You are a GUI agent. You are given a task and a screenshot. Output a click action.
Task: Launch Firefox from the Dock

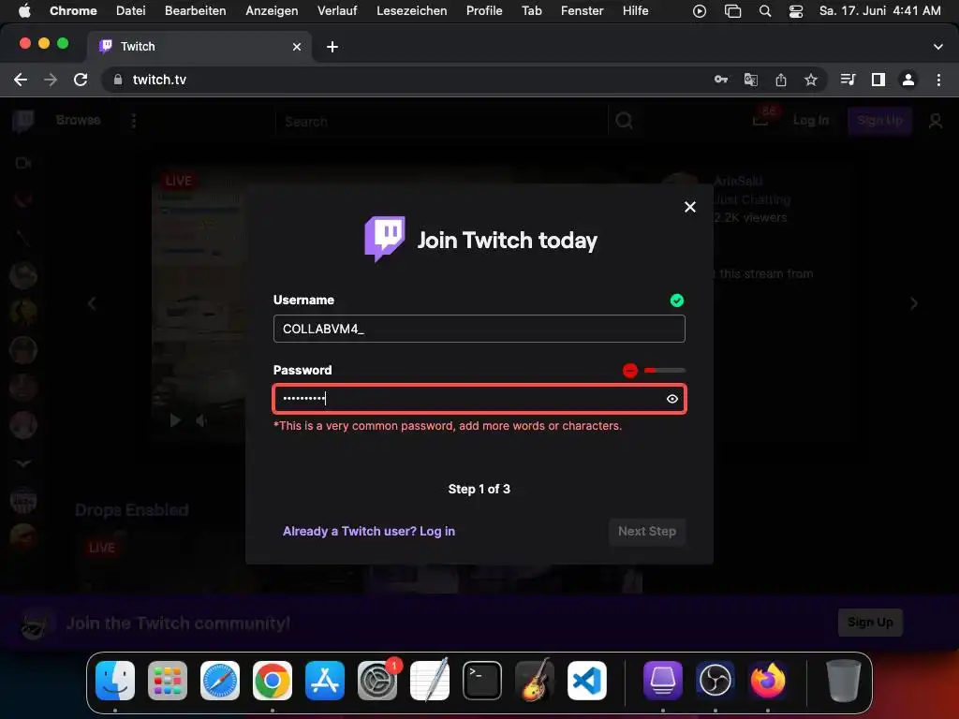pyautogui.click(x=768, y=681)
